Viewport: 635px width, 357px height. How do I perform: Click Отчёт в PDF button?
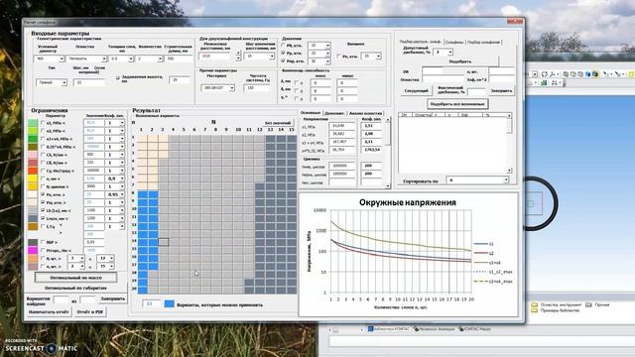(90, 312)
